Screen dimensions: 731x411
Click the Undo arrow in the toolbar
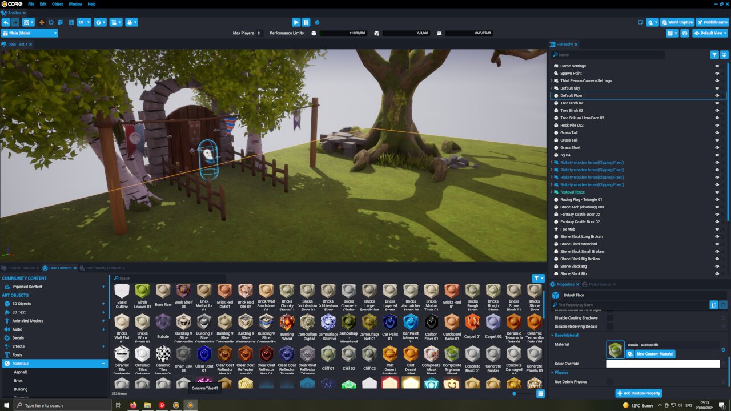6,22
